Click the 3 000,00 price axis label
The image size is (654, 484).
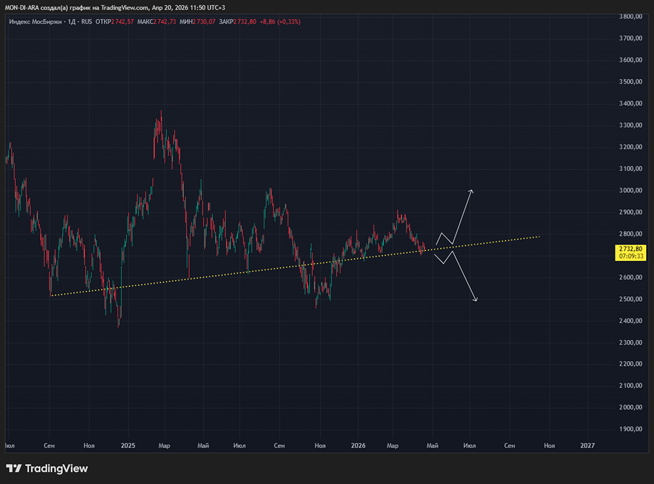click(630, 190)
